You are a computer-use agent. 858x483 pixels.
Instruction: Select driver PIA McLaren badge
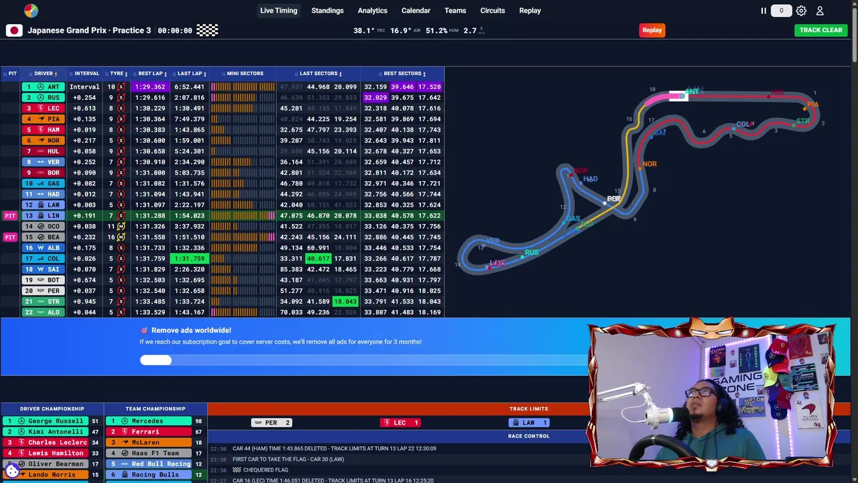[43, 119]
